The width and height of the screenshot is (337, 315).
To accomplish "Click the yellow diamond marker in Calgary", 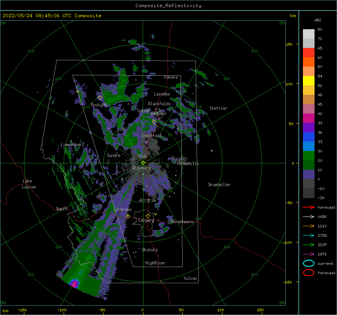I will [148, 216].
